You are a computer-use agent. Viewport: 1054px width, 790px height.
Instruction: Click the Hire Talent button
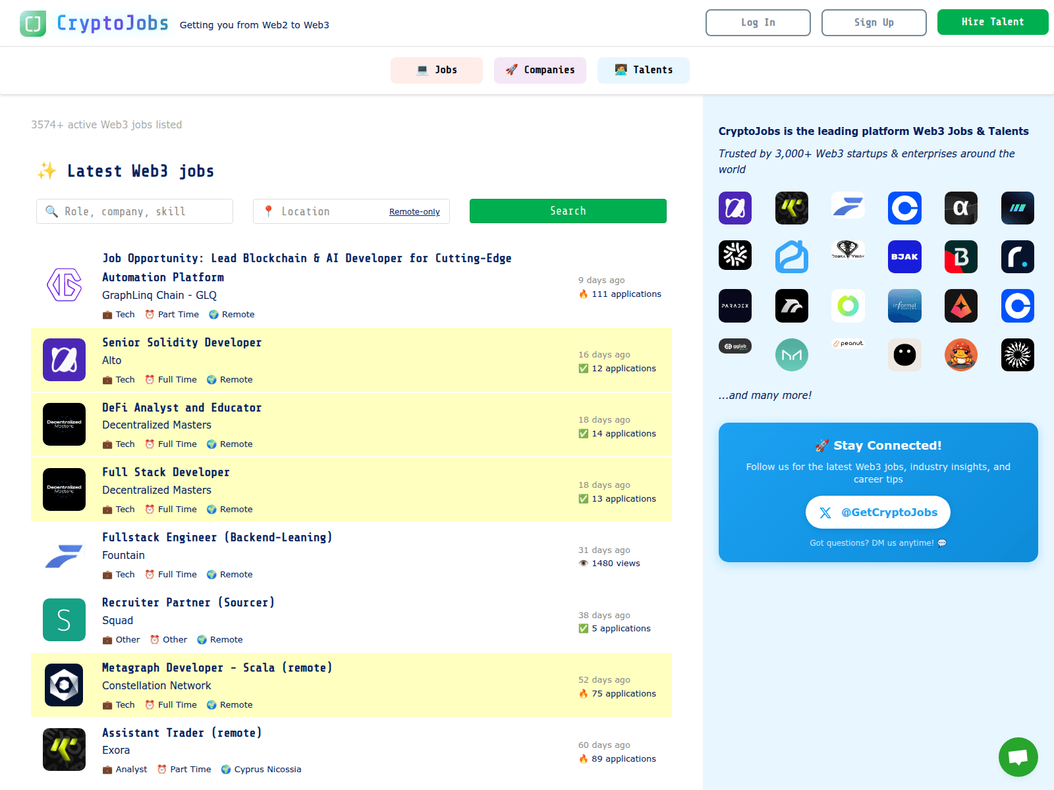point(993,22)
